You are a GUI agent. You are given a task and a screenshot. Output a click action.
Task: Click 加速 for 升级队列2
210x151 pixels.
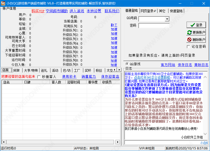pos(114,34)
